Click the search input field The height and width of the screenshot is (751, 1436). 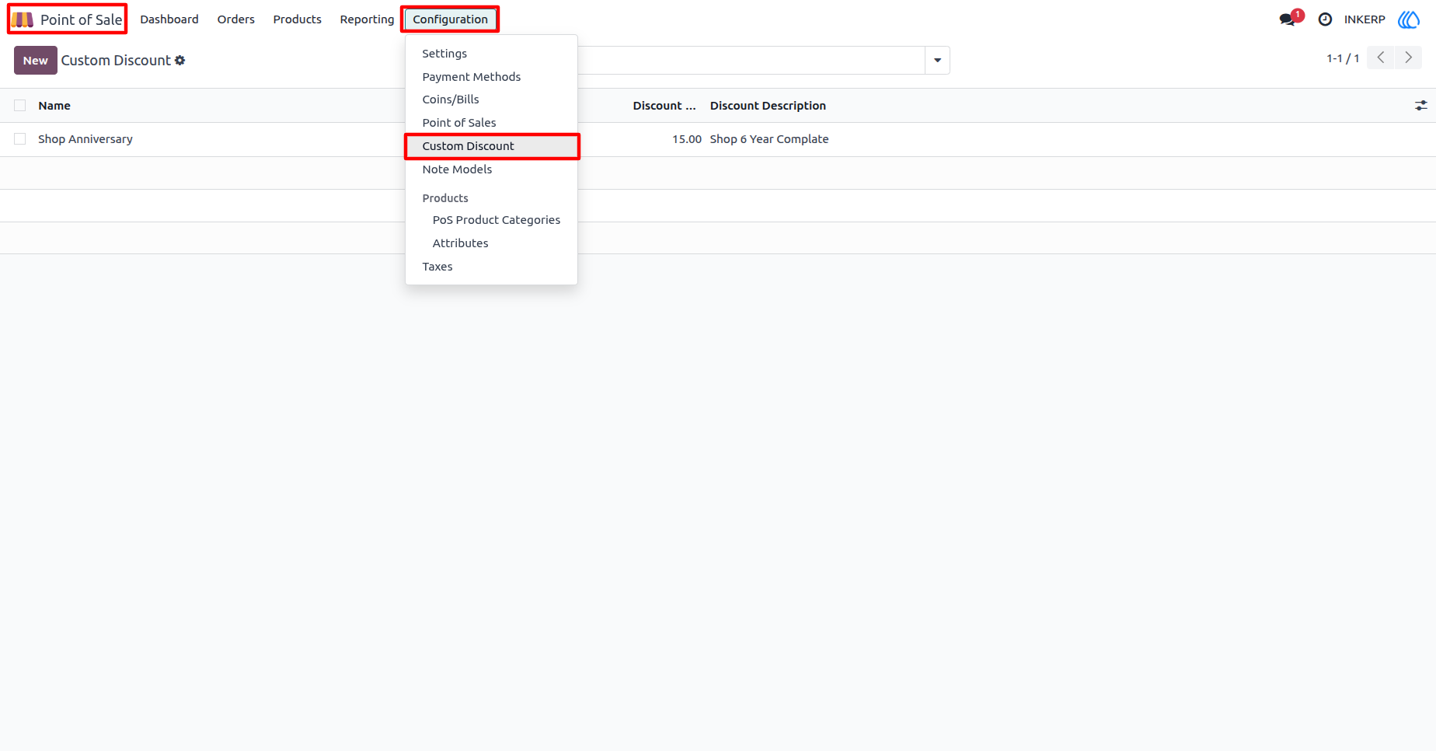[751, 61]
